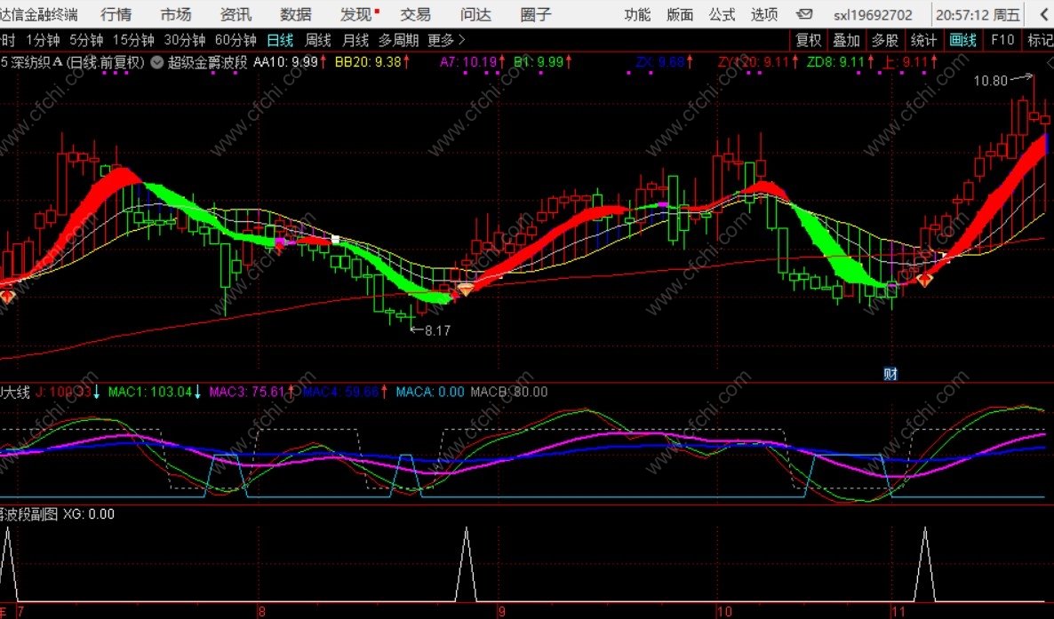Image resolution: width=1054 pixels, height=619 pixels.
Task: Click the ZX: 9.68 indicator value
Action: coord(660,62)
